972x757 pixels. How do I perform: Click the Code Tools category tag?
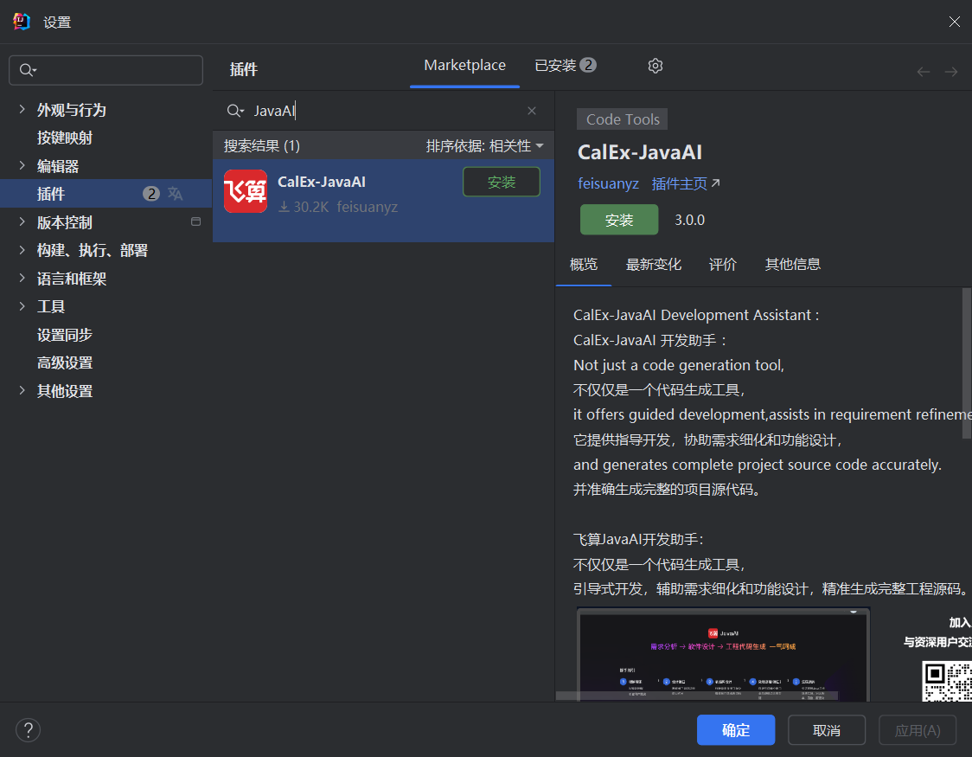[623, 119]
